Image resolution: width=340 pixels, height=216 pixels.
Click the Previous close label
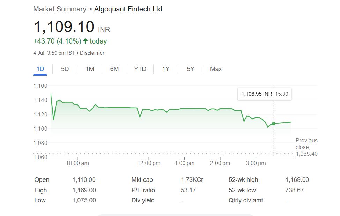306,144
